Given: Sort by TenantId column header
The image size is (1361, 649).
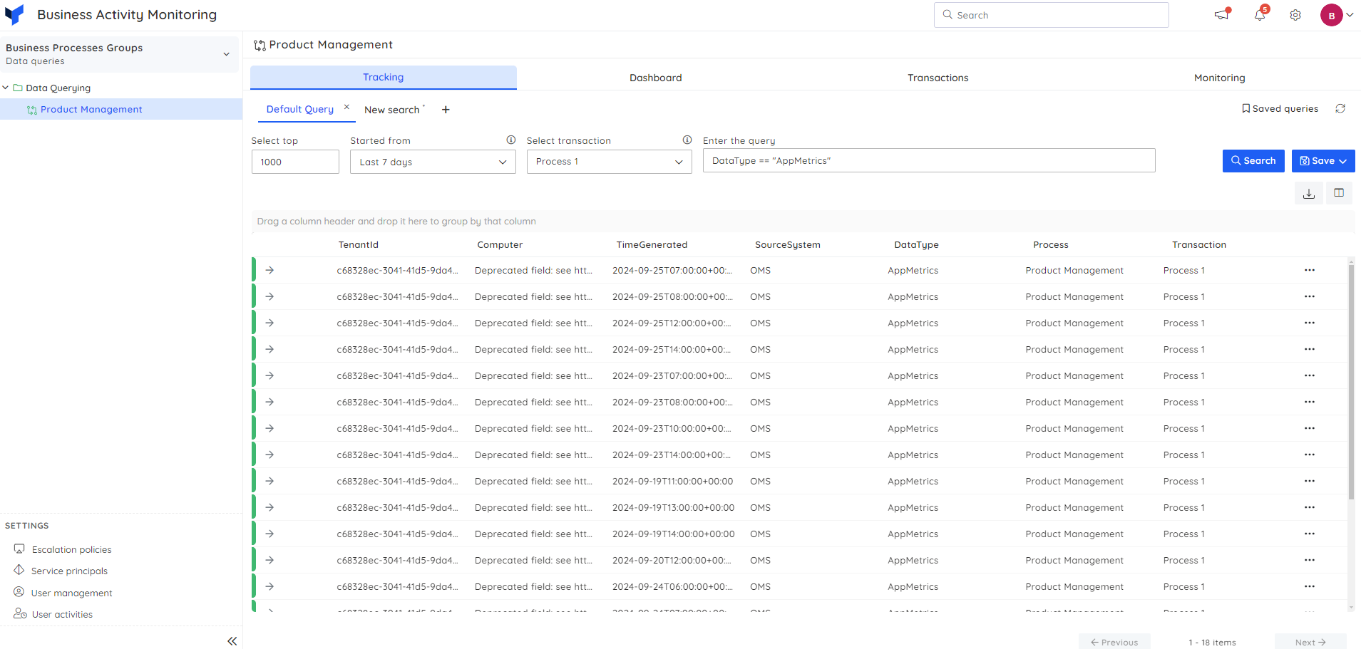Looking at the screenshot, I should click(358, 244).
